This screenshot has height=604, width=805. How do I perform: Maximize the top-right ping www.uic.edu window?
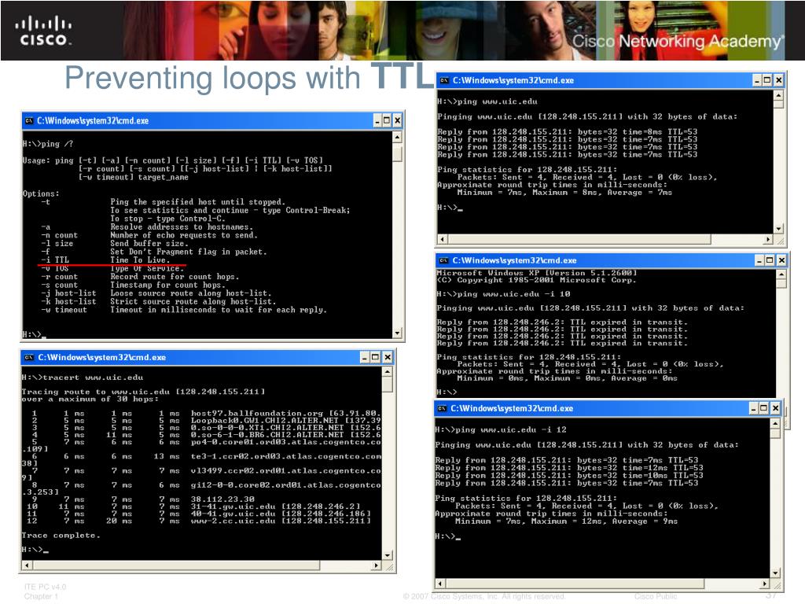[x=767, y=80]
